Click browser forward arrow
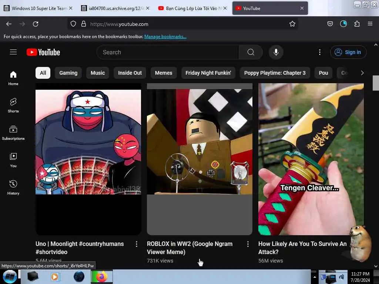Image resolution: width=379 pixels, height=284 pixels. 22,24
